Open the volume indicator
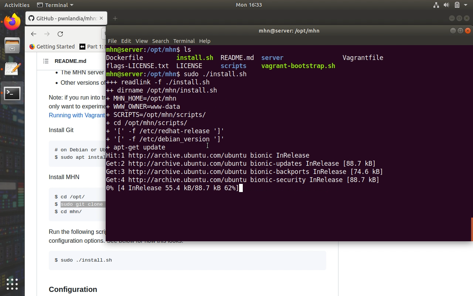This screenshot has height=296, width=473. pos(446,5)
